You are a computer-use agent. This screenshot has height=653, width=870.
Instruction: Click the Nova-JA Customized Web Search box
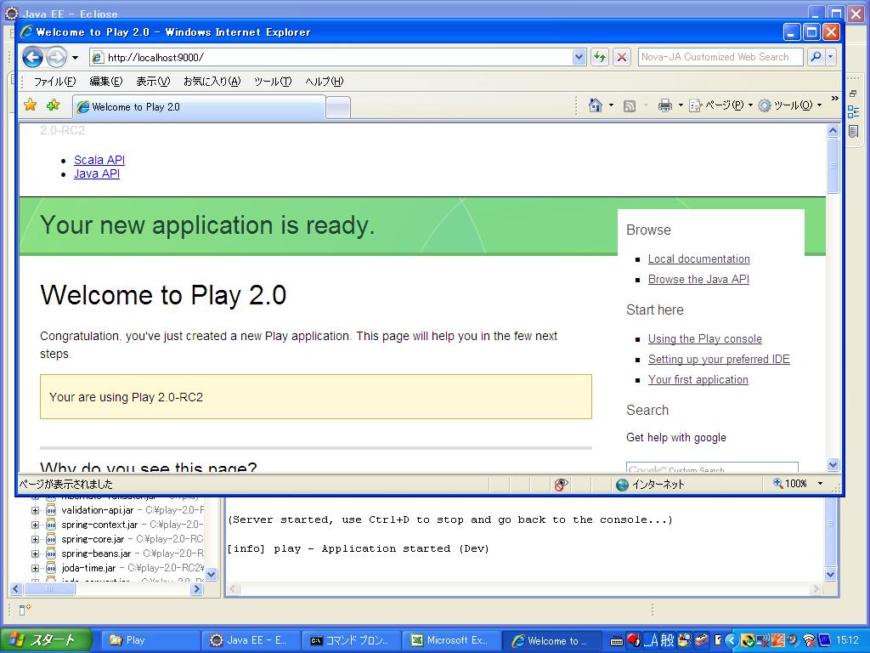(720, 57)
